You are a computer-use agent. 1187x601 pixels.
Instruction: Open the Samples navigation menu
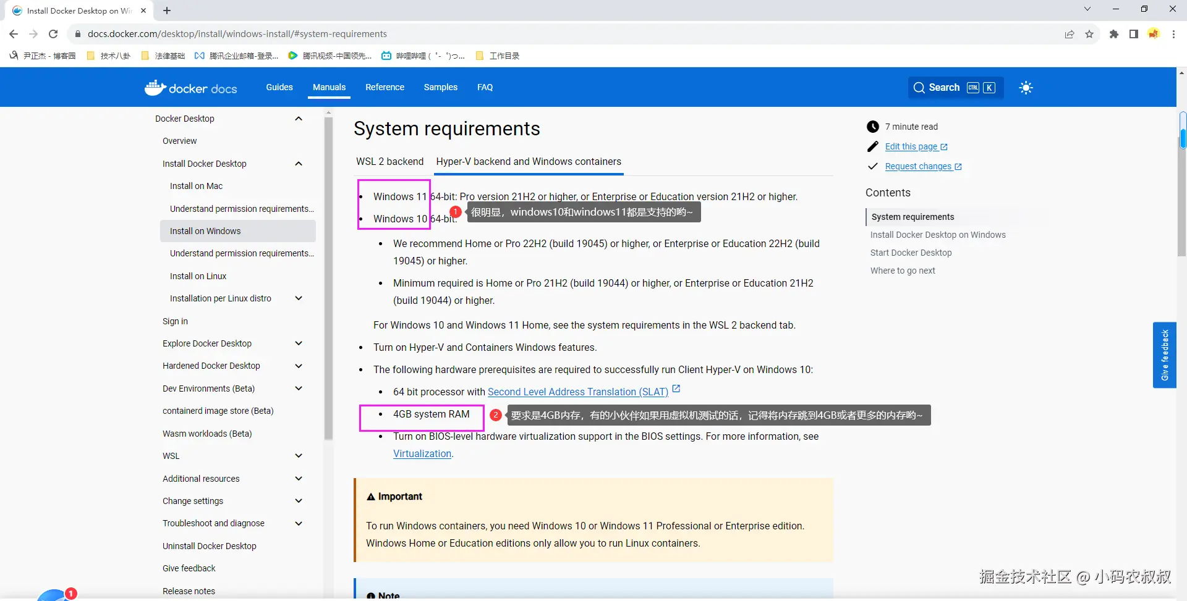coord(441,87)
